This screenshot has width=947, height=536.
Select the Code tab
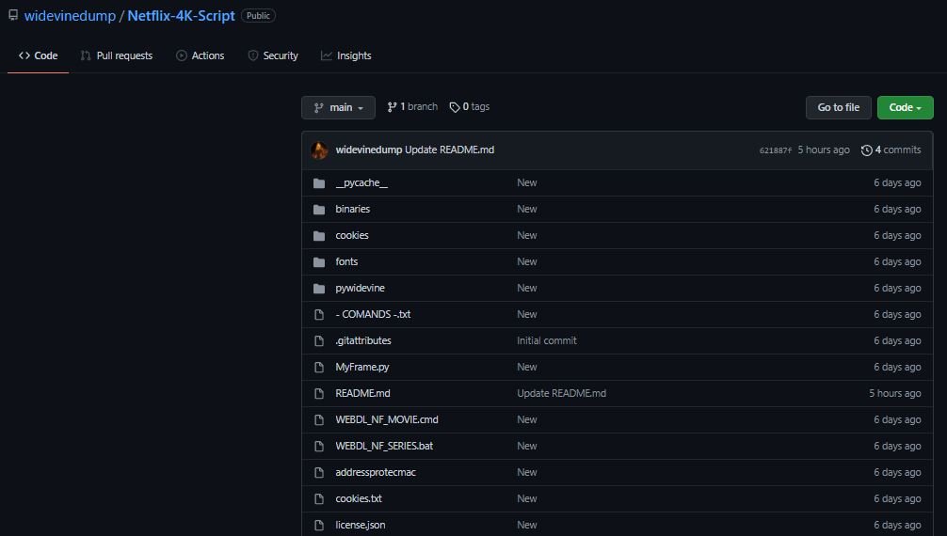38,55
